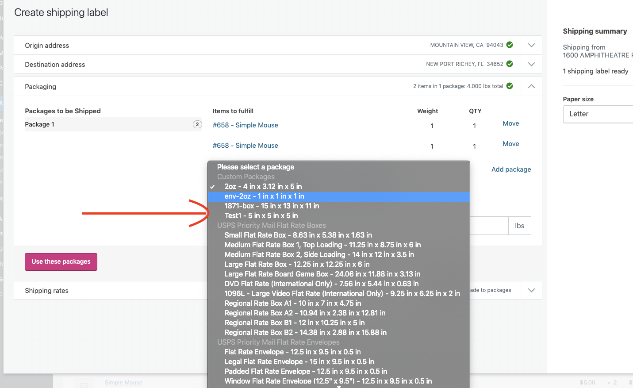The height and width of the screenshot is (388, 633).
Task: Select DVD Flat Rate (International Only)
Action: 339,284
